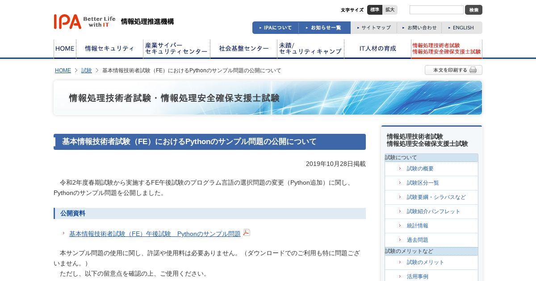The width and height of the screenshot is (536, 281).
Task: Switch to the ENGLISH site
Action: (462, 28)
